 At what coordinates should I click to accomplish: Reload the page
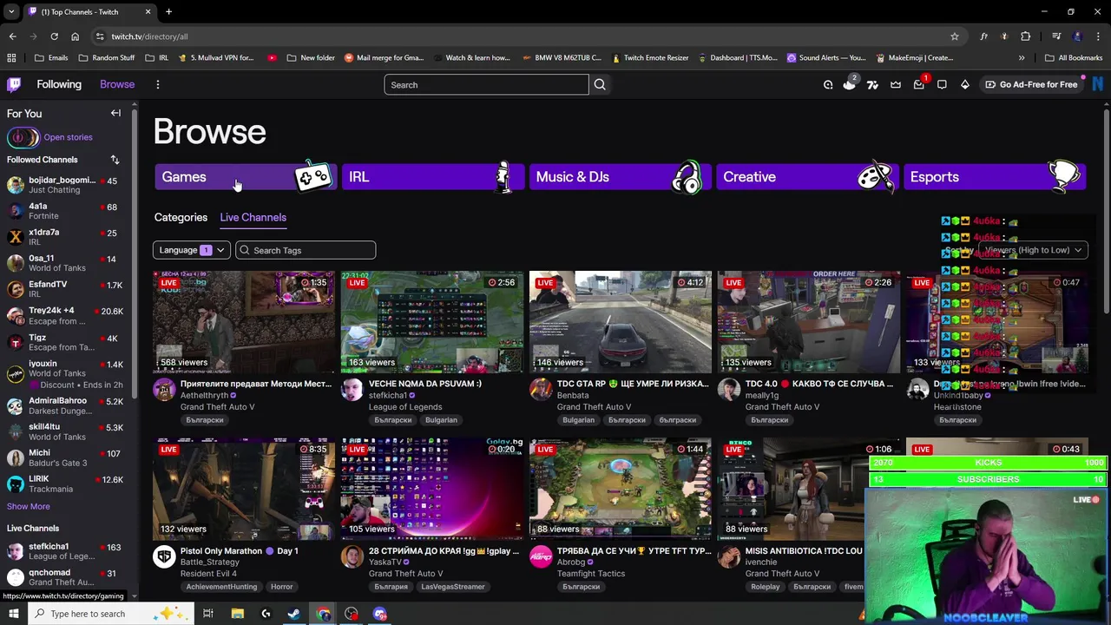[54, 36]
